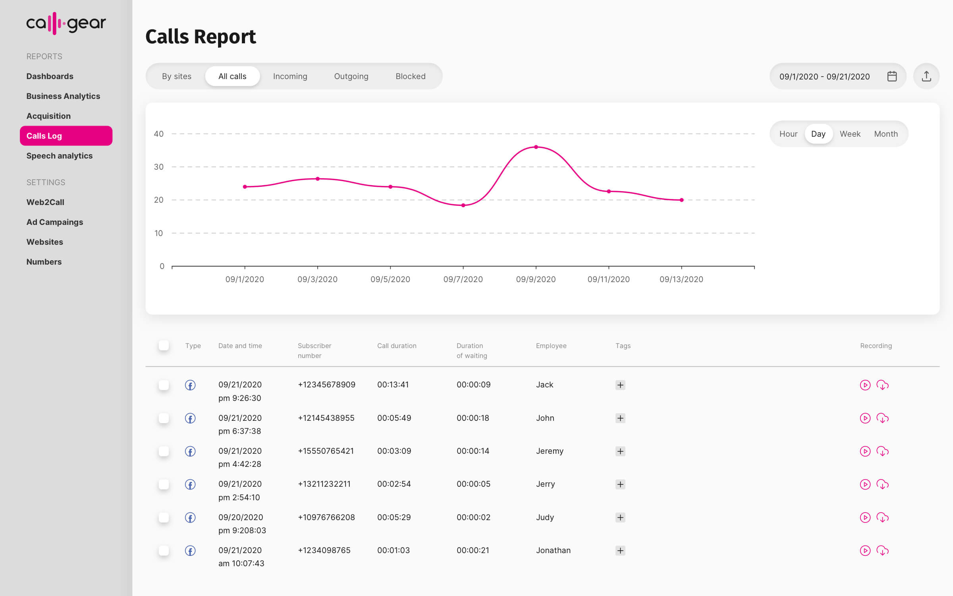The width and height of the screenshot is (953, 596).
Task: Open Speech analytics in the sidebar
Action: [60, 156]
